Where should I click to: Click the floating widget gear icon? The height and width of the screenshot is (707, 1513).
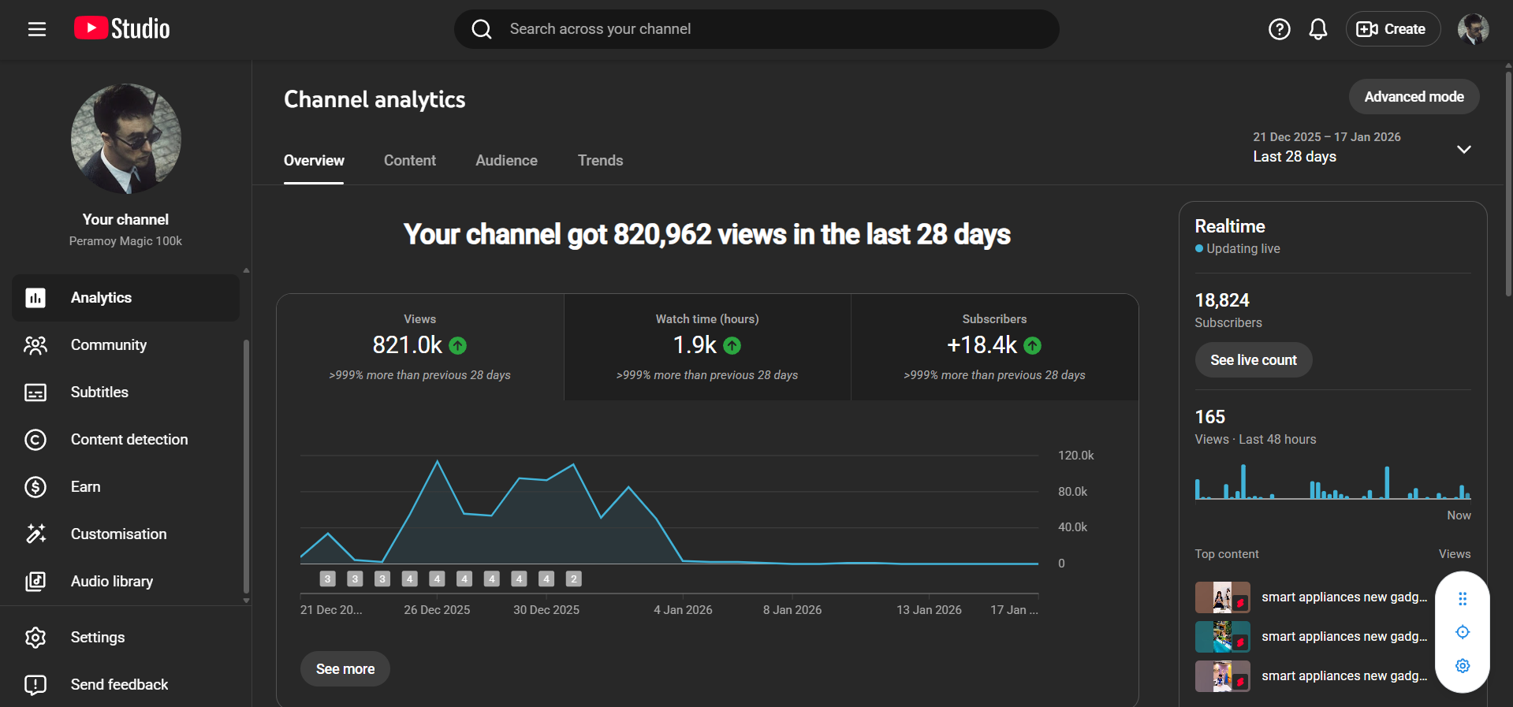coord(1462,666)
